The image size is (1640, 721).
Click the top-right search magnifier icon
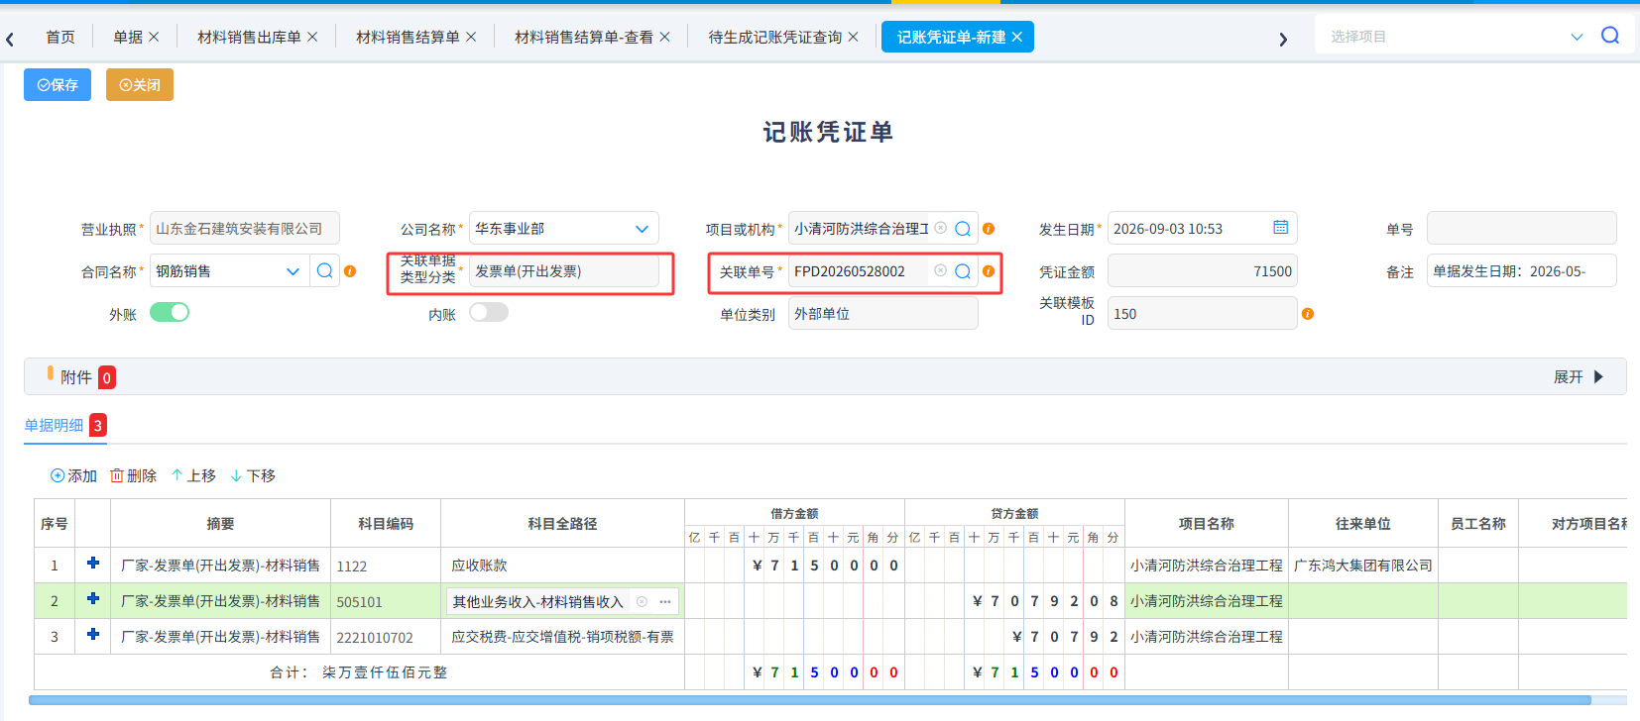[1610, 36]
